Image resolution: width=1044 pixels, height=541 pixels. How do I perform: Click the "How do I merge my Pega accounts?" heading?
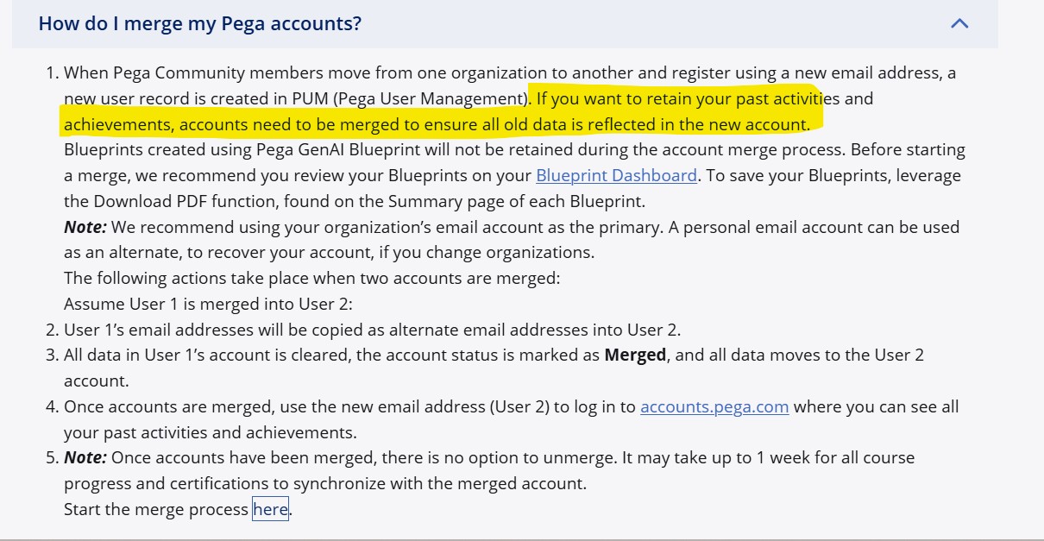tap(199, 23)
